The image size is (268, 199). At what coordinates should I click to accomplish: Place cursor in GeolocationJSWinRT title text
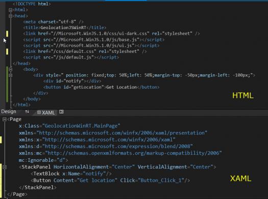[x=63, y=27]
